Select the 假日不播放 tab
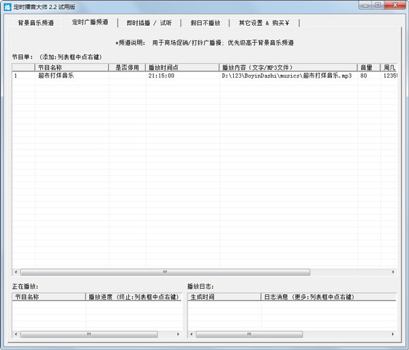Screen dimensions: 409x350 point(205,22)
